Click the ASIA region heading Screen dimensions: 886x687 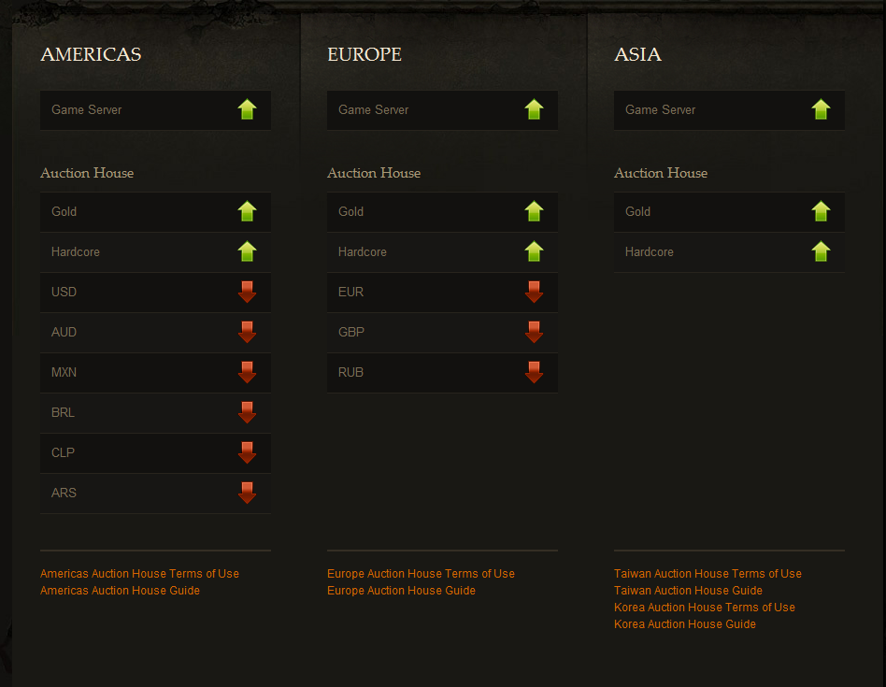tap(637, 54)
